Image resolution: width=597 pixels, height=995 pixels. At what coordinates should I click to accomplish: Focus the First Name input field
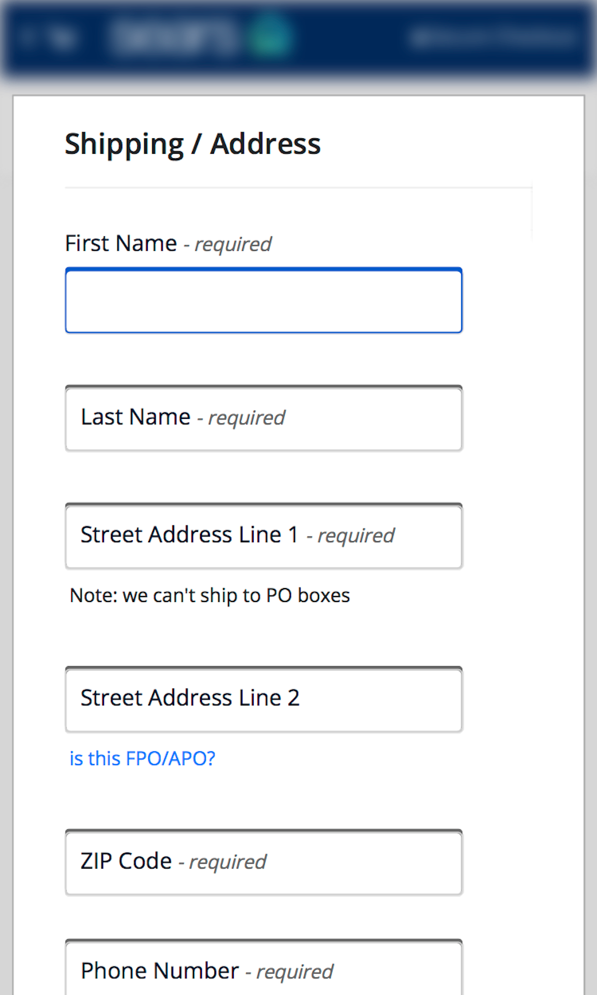coord(263,299)
